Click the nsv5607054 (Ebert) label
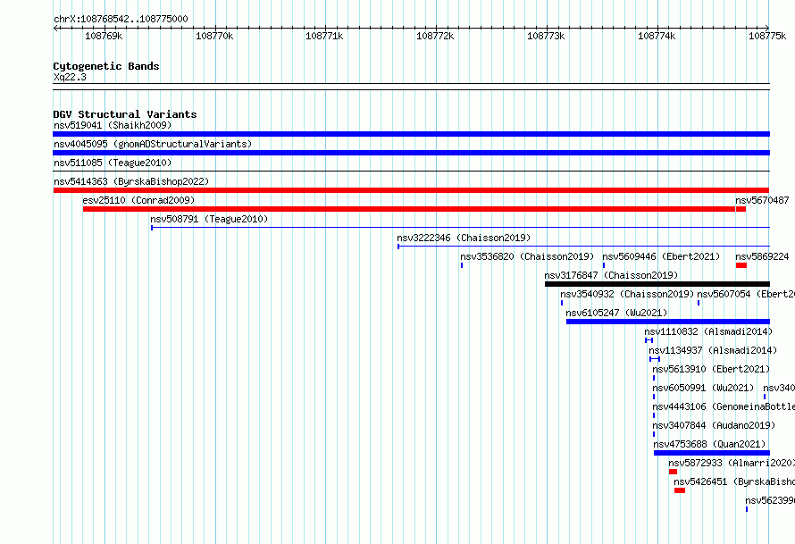Image resolution: width=795 pixels, height=544 pixels. [746, 294]
